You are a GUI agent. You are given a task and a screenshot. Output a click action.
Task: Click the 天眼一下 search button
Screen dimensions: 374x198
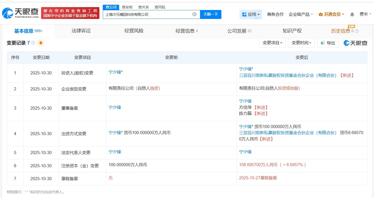click(211, 14)
